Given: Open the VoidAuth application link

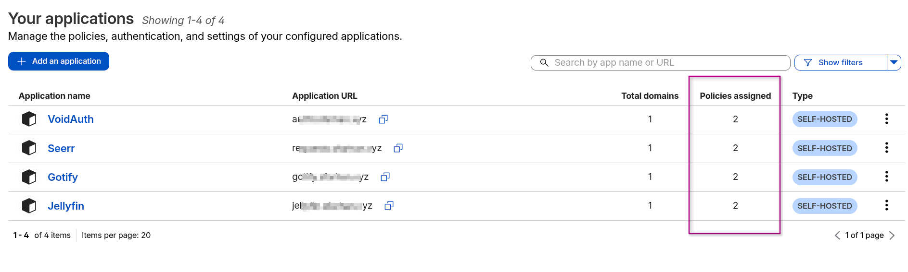Looking at the screenshot, I should (x=71, y=119).
